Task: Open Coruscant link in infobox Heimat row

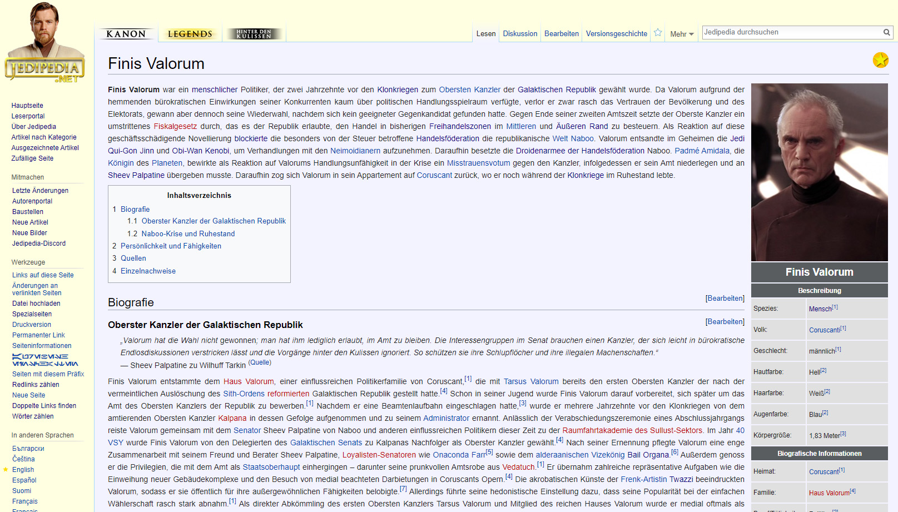Action: [823, 472]
